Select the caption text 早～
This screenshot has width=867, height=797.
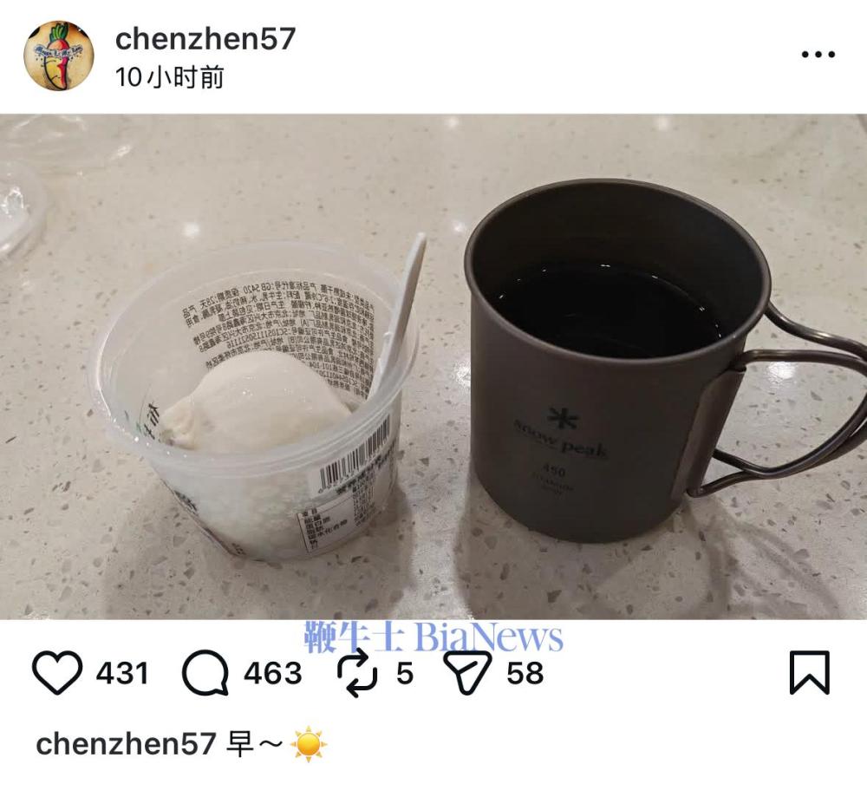point(255,744)
